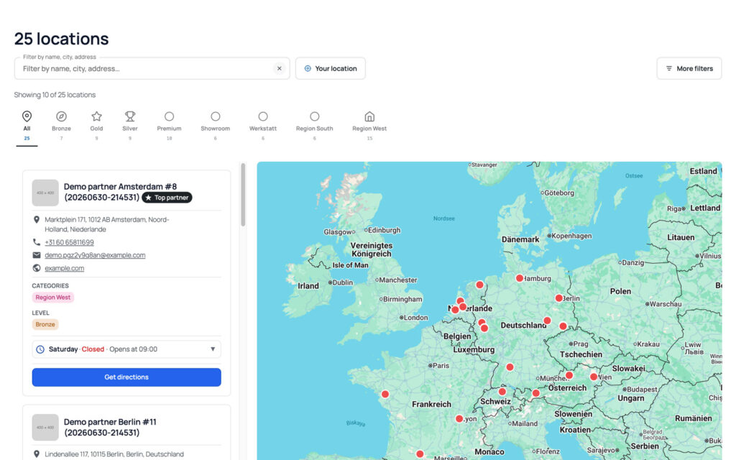The width and height of the screenshot is (736, 460).
Task: Click the address pin icon for Marktplein 171
Action: pos(37,219)
